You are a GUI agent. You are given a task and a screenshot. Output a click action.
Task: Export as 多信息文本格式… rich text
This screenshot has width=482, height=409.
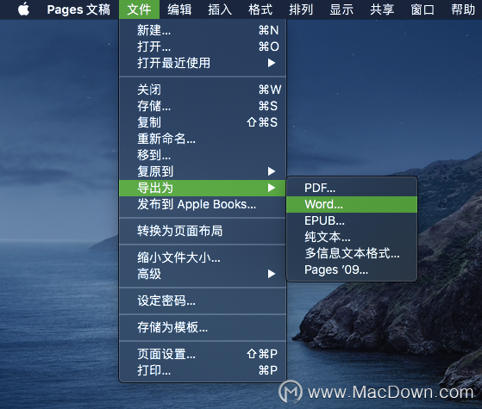pyautogui.click(x=352, y=254)
